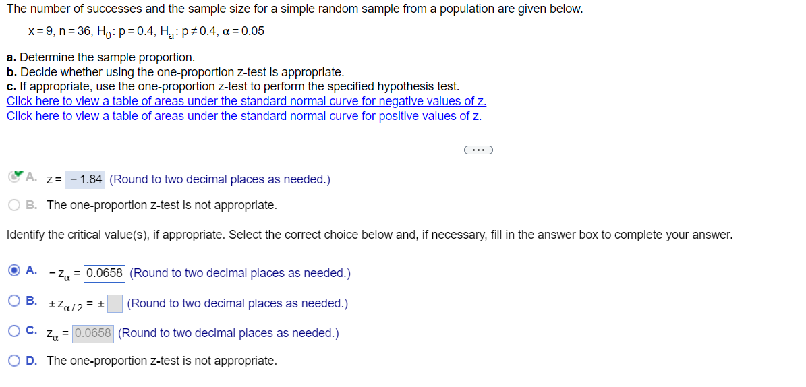Click the rounding hint in critical value option B
This screenshot has width=806, height=387.
pyautogui.click(x=237, y=304)
